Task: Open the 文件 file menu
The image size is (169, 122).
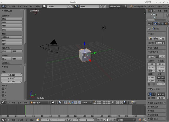Action: (x=14, y=6)
